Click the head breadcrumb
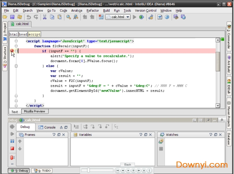Viewport: 234px width, 174px height. pyautogui.click(x=23, y=34)
